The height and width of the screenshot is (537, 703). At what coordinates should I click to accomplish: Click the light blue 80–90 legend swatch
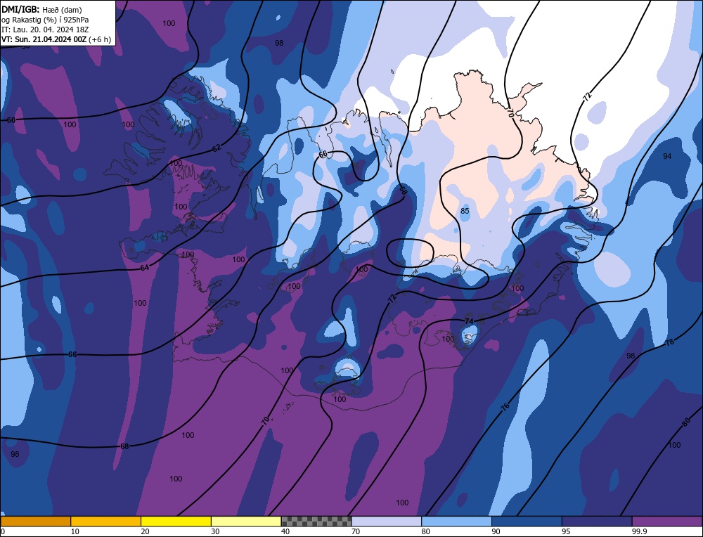(456, 521)
